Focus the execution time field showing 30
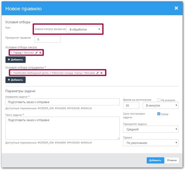This screenshot has width=185, height=170. (131, 105)
